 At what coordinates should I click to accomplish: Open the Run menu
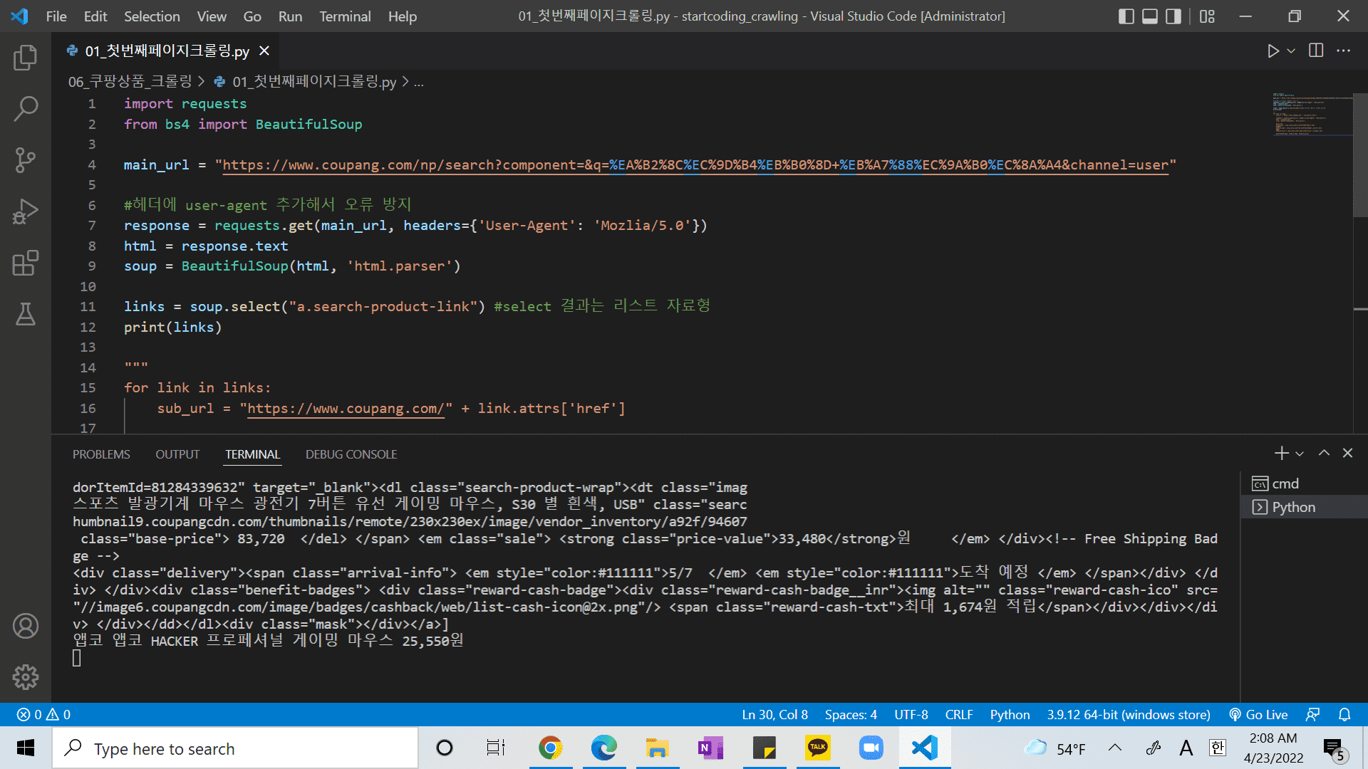click(x=290, y=16)
